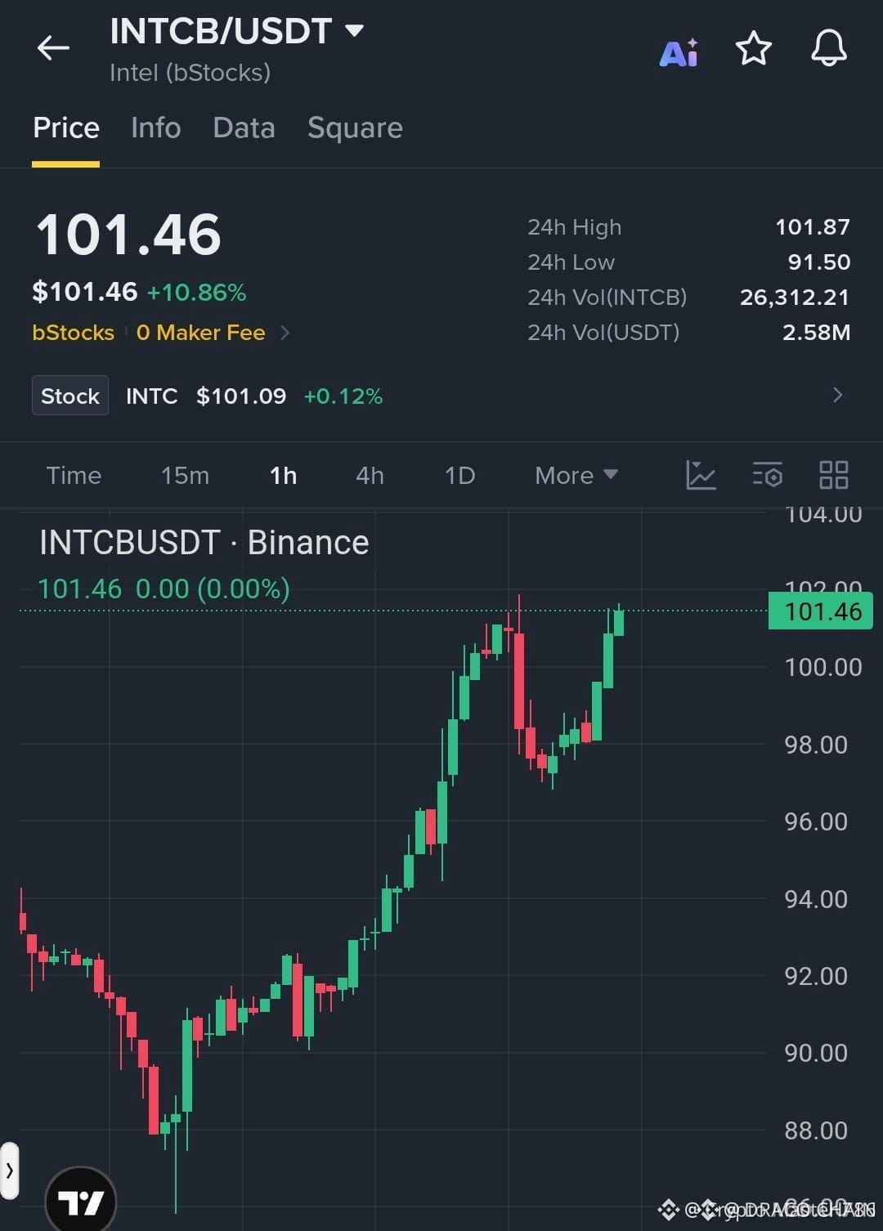Tap the current price label 101.46 on axis
Screen dimensions: 883x1231
821,611
